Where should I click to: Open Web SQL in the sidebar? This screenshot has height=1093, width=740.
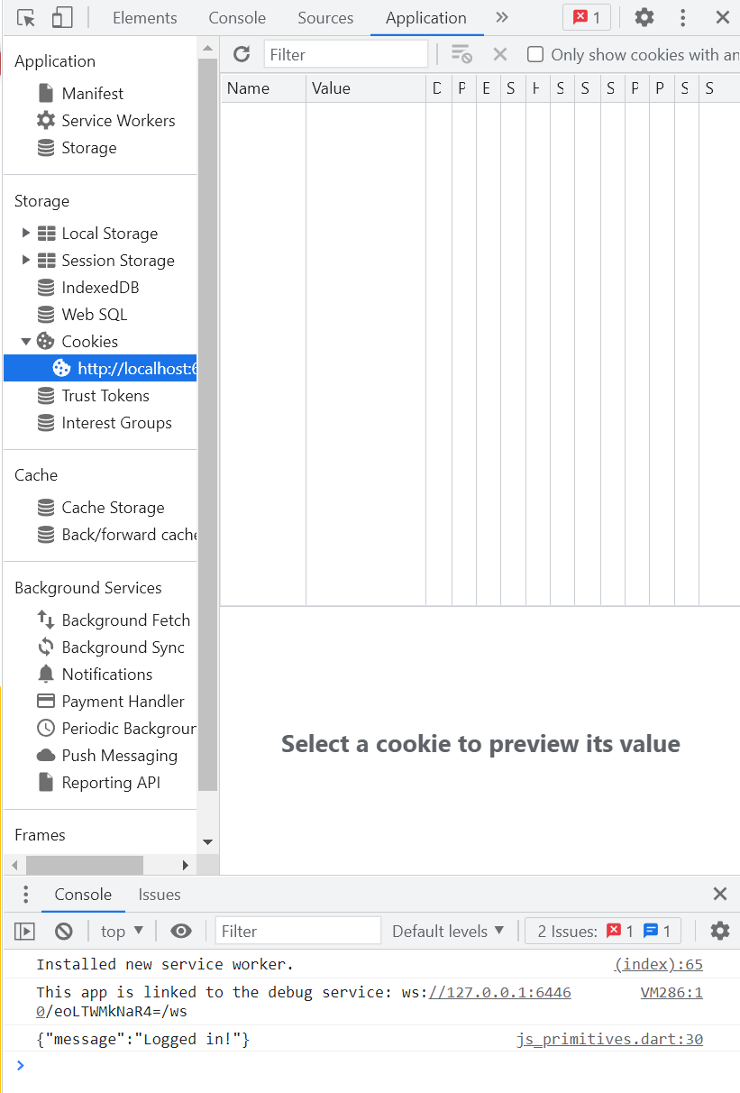[82, 315]
